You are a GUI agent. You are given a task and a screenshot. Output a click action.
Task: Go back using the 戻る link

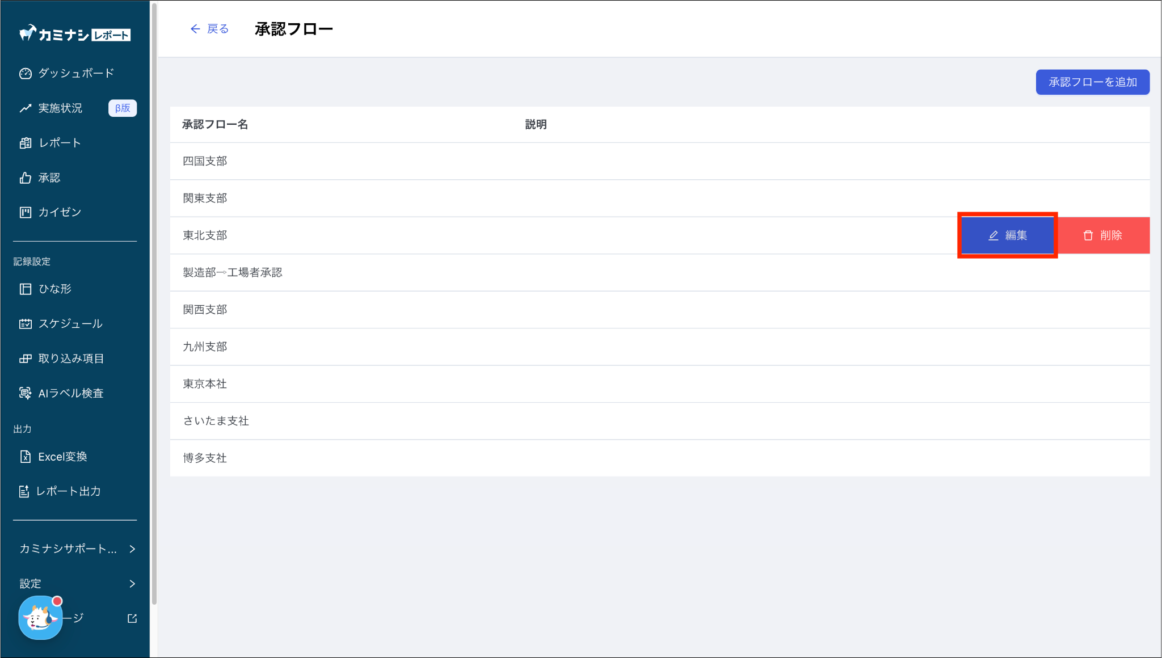tap(209, 29)
